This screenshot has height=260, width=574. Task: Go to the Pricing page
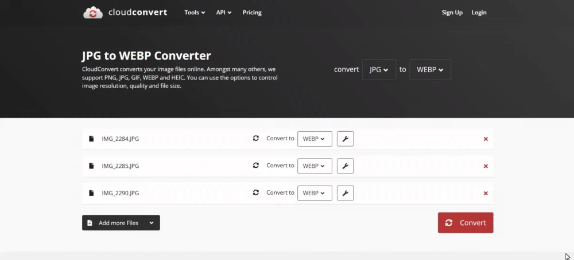(252, 13)
